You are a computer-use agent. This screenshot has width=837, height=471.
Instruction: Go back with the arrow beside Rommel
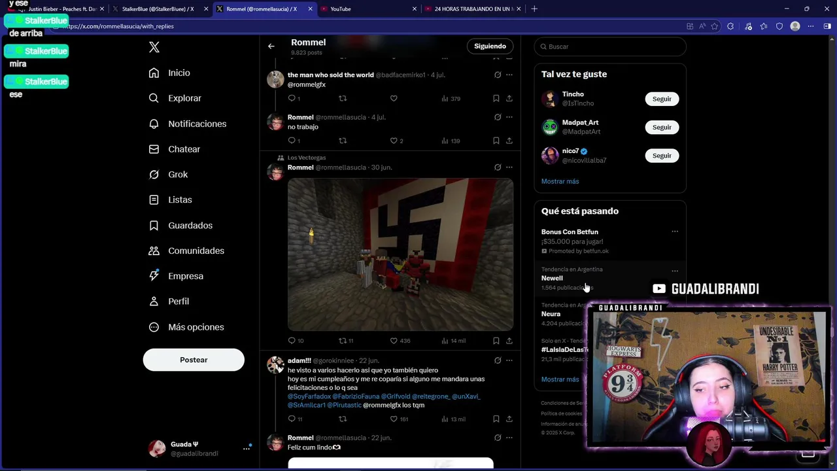(271, 46)
